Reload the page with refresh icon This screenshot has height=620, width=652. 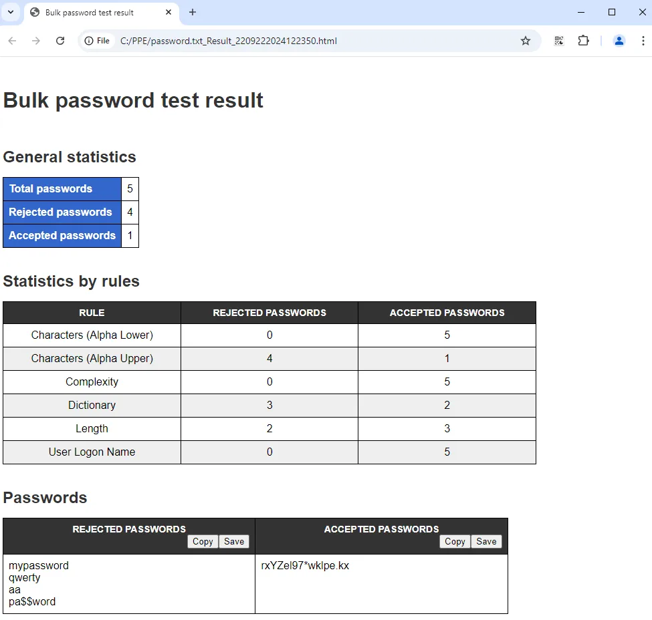click(60, 41)
